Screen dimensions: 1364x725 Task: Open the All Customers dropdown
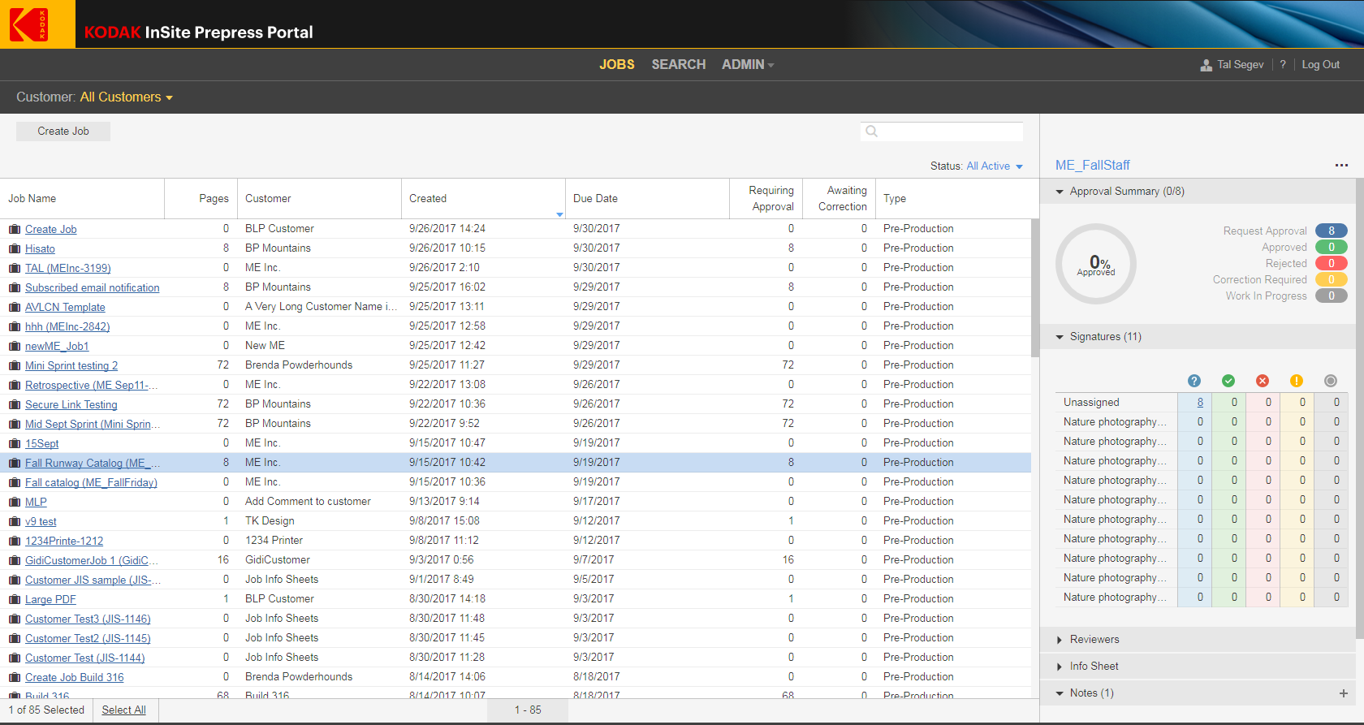click(x=126, y=97)
